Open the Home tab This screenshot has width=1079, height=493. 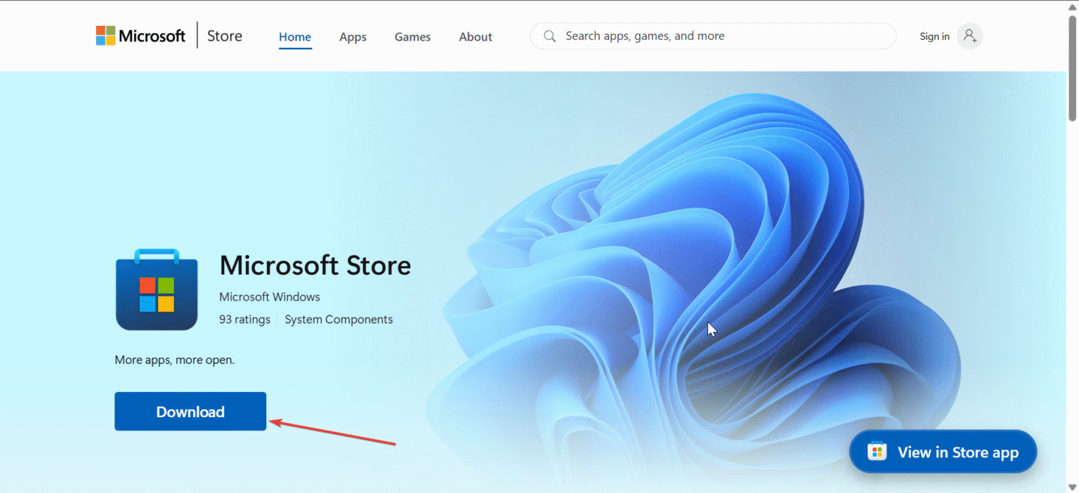click(295, 37)
